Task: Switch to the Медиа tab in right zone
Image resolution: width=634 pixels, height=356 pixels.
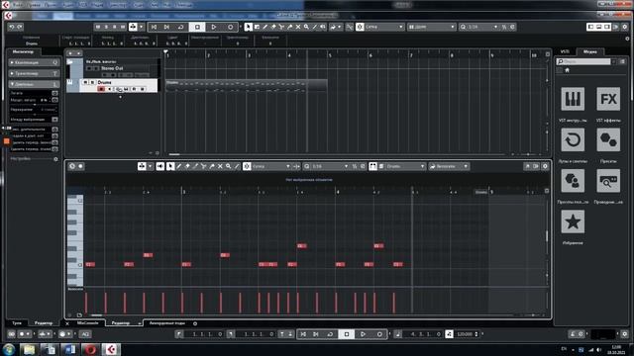Action: 590,51
